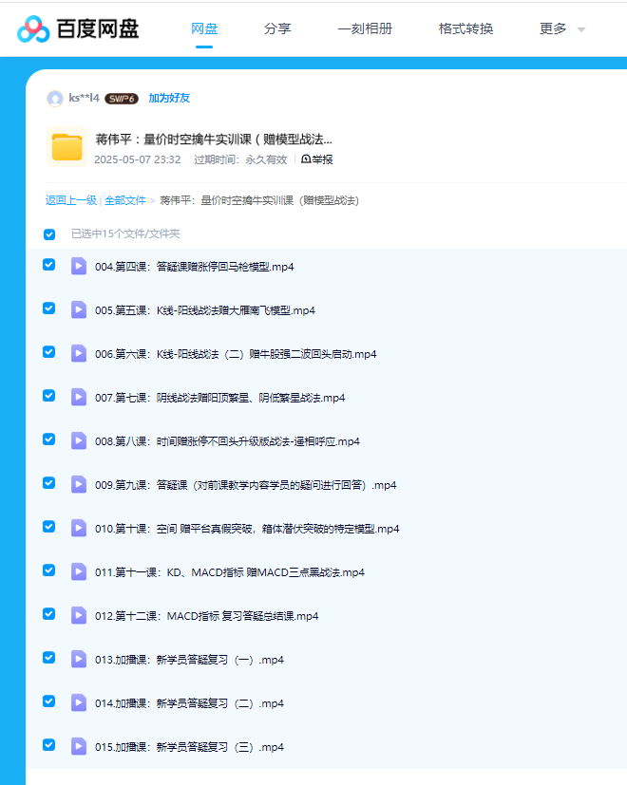This screenshot has height=785, width=627.
Task: Expand the 更多 dropdown menu
Action: click(561, 28)
